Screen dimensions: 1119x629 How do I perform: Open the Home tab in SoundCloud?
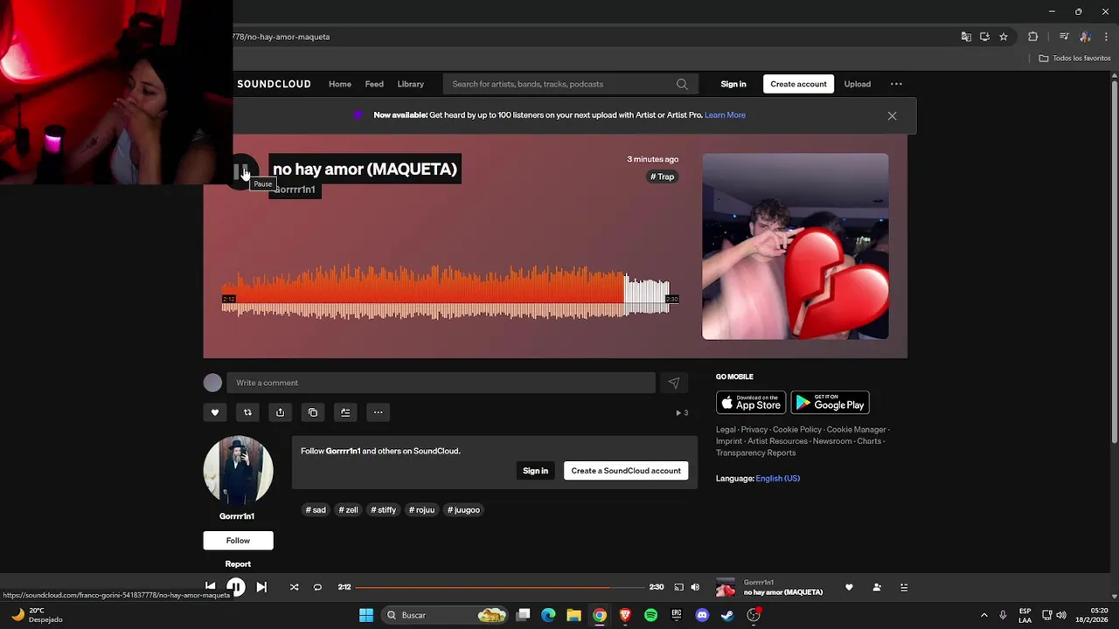pyautogui.click(x=340, y=84)
